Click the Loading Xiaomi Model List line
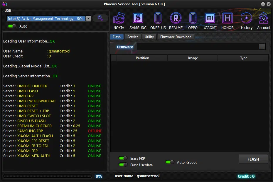 click(x=30, y=66)
